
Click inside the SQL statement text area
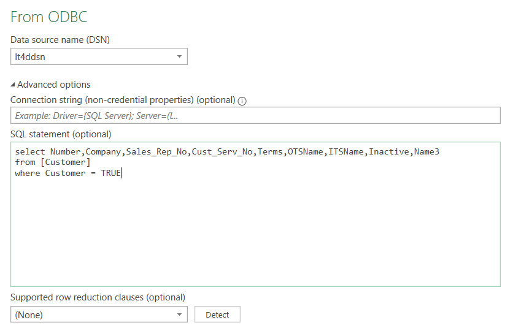(x=255, y=214)
